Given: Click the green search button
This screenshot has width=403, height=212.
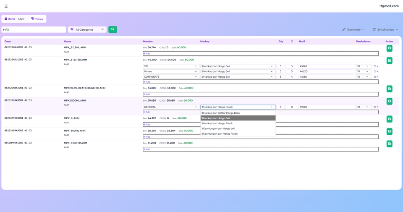Looking at the screenshot, I should click(113, 29).
